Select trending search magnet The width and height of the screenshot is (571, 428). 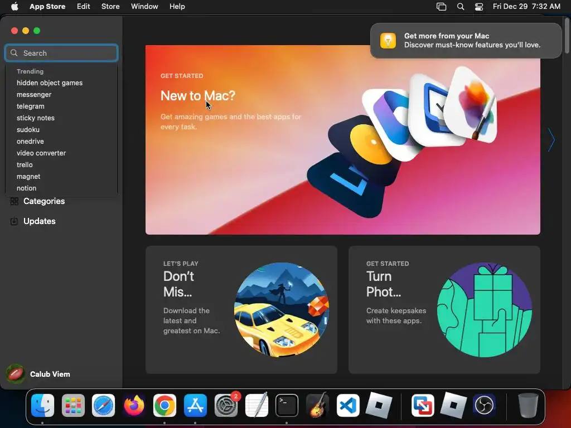(28, 177)
